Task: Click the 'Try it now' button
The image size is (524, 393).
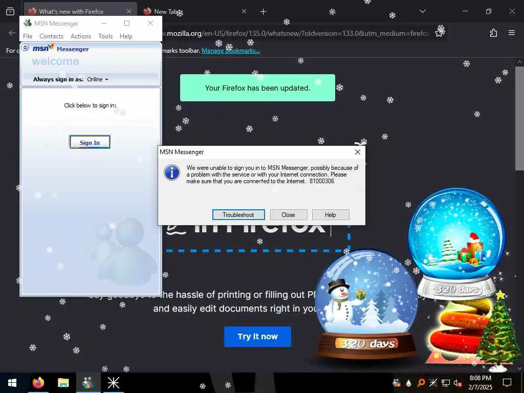Action: (x=257, y=337)
